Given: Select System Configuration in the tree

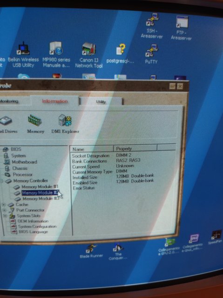Looking at the screenshot, I should pyautogui.click(x=37, y=227).
